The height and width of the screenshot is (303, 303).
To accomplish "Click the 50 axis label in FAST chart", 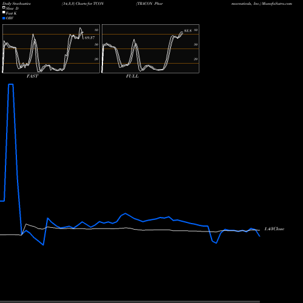I will pos(96,44).
